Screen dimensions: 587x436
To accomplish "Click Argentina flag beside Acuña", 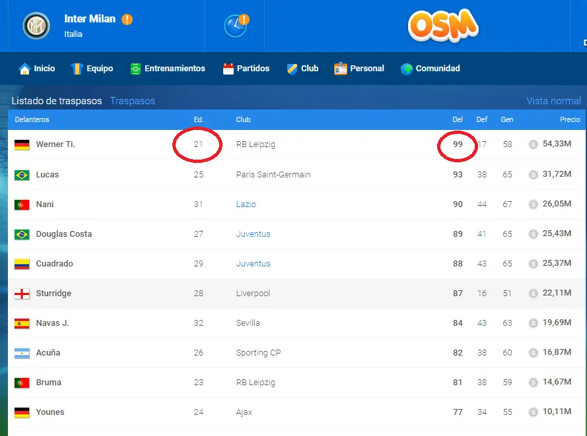I will tap(22, 353).
